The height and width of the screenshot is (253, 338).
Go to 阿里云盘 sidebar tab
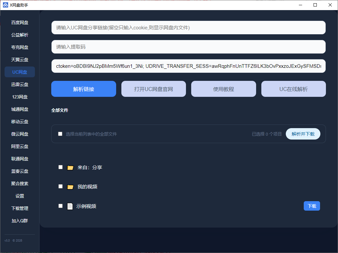tap(20, 146)
